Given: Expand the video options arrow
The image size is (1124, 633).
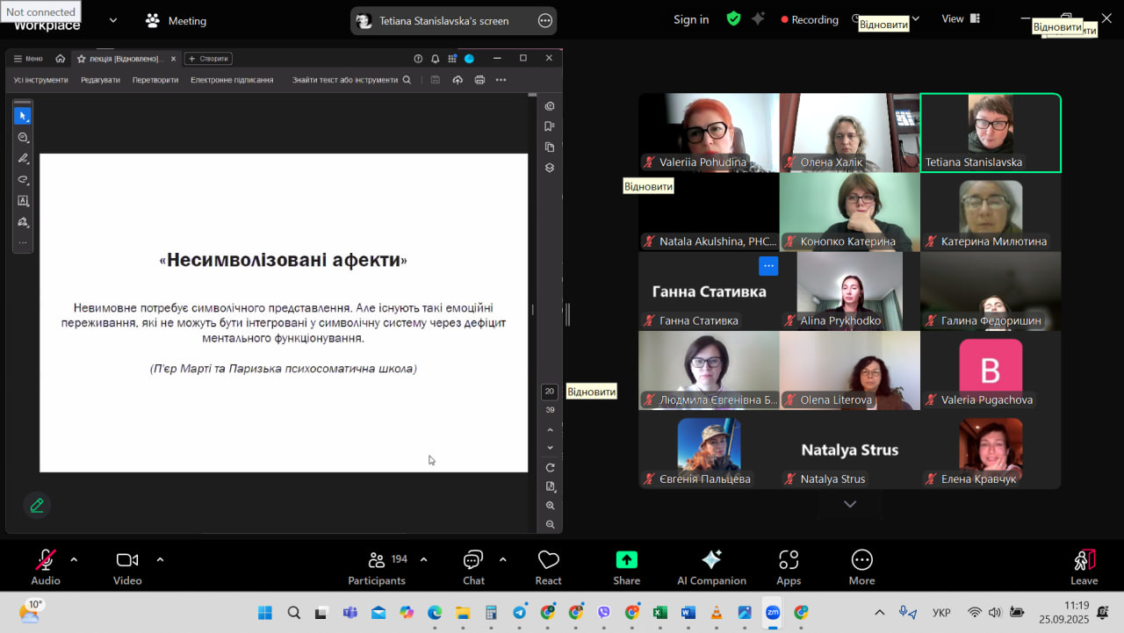Looking at the screenshot, I should click(160, 559).
